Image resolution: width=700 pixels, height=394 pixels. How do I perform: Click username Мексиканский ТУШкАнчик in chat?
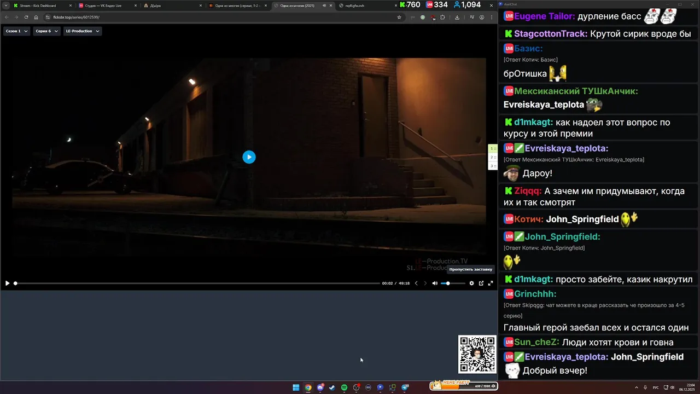click(x=576, y=91)
